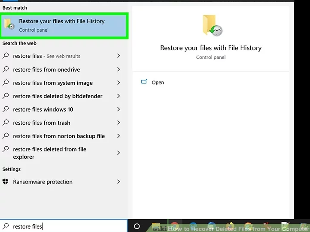Screen dimensions: 310x232
Task: Click the Open icon in preview pane
Action: click(144, 82)
